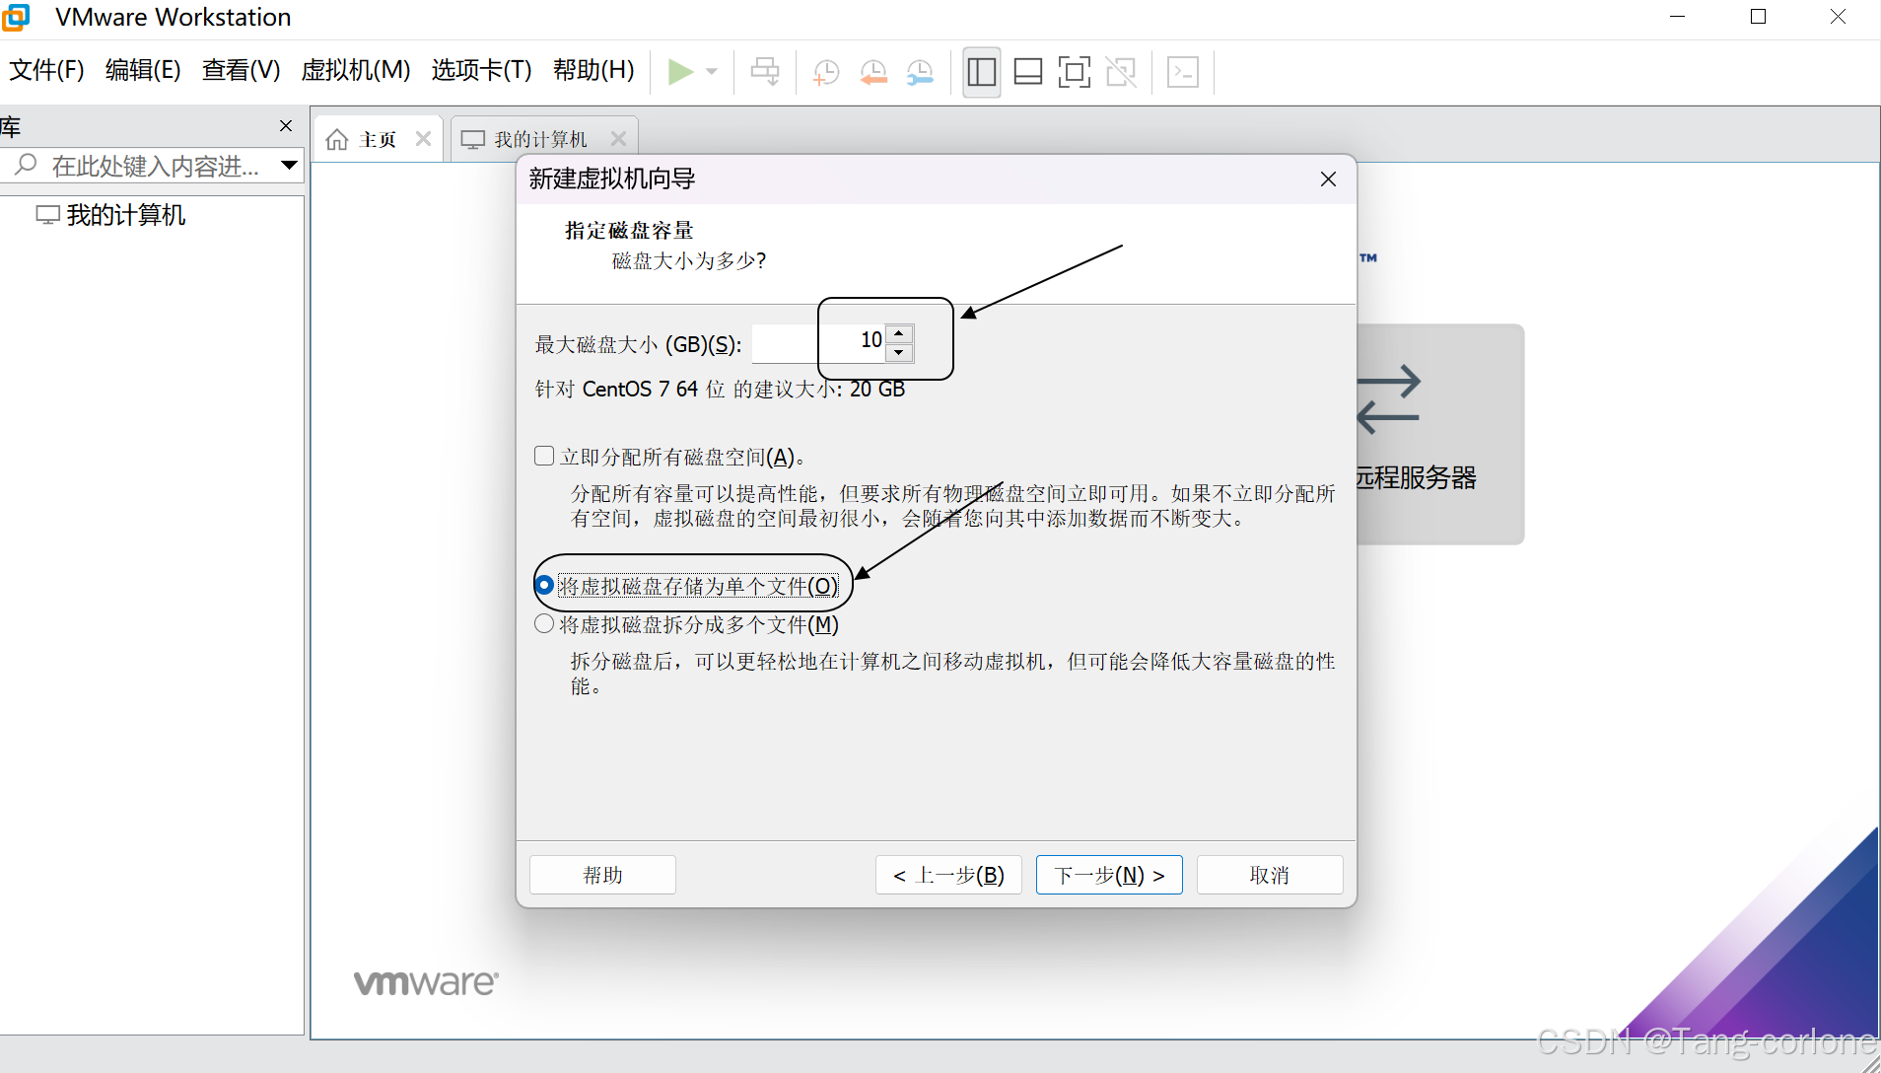The width and height of the screenshot is (1881, 1073).
Task: Open the 选项卡(T) menu
Action: [x=481, y=70]
